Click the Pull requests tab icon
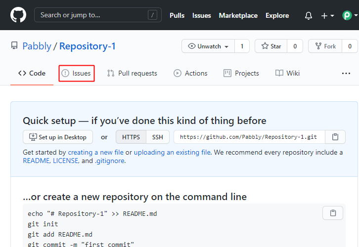The height and width of the screenshot is (247, 359). (111, 73)
